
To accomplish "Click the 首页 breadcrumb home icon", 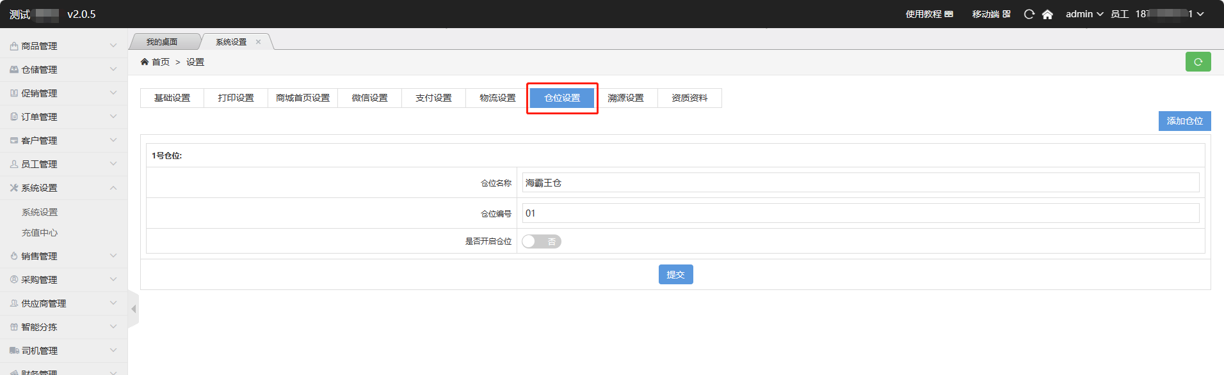I will tap(145, 62).
